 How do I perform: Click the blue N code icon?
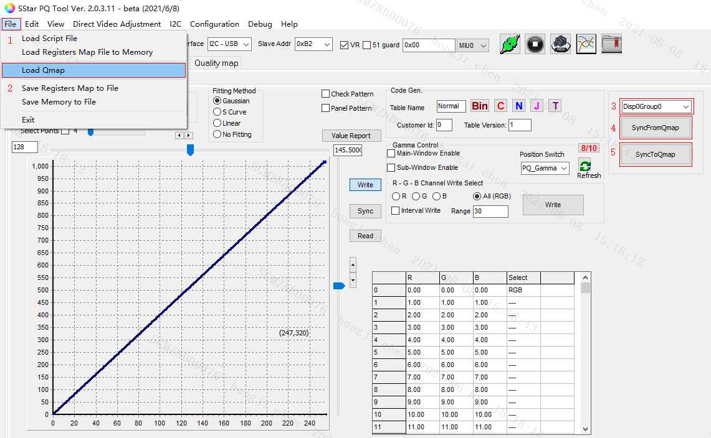518,106
